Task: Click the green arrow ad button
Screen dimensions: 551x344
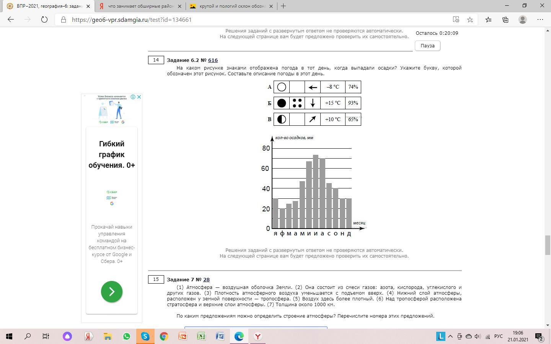Action: [x=112, y=292]
